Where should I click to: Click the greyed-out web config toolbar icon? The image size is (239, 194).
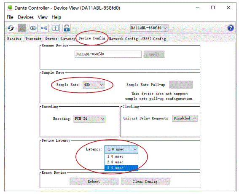(x=22, y=28)
